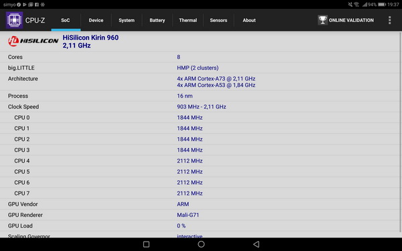Switch to the Device tab
The image size is (402, 251).
[96, 20]
